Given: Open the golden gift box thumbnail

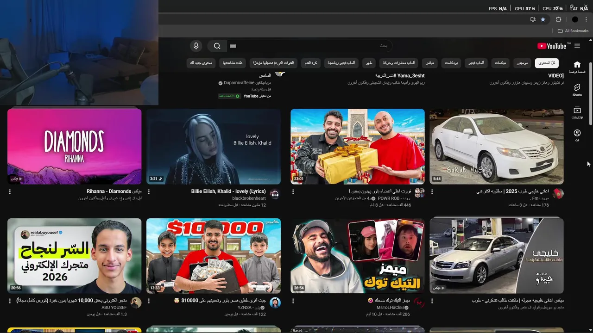Looking at the screenshot, I should pyautogui.click(x=358, y=147).
